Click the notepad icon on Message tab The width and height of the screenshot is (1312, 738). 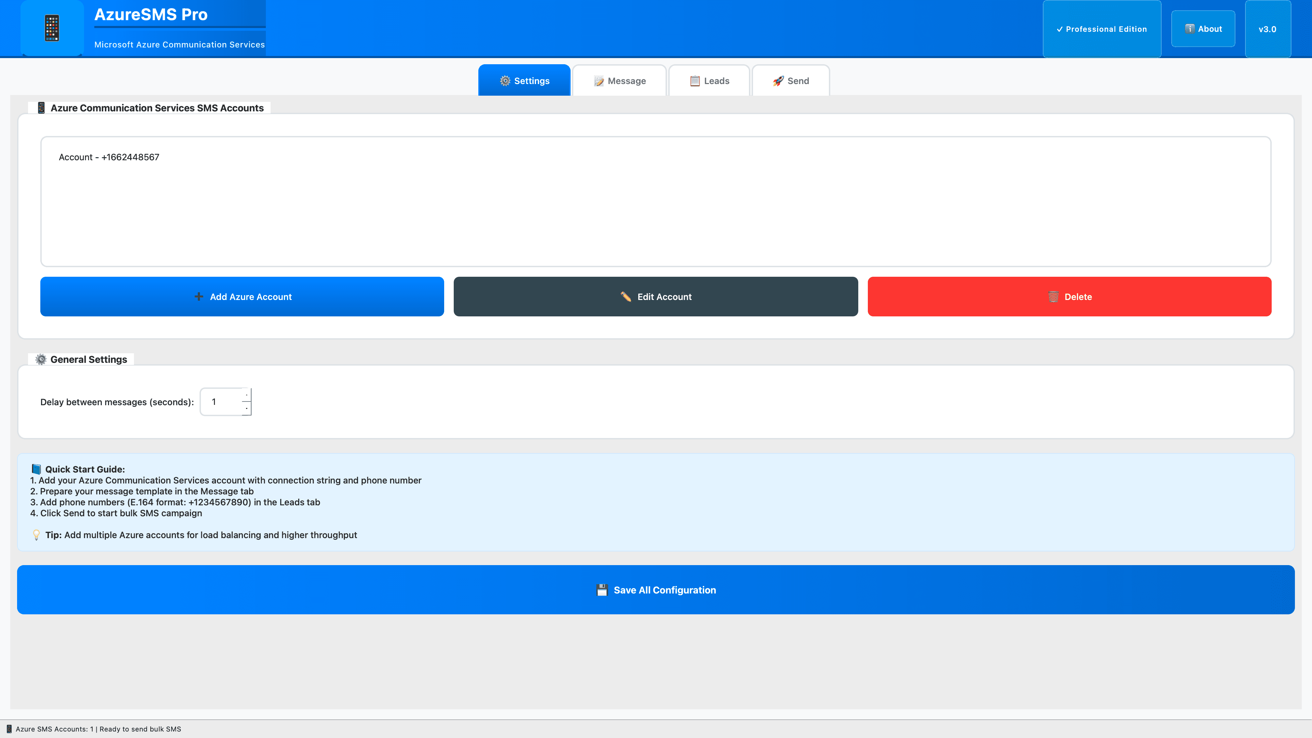coord(599,81)
